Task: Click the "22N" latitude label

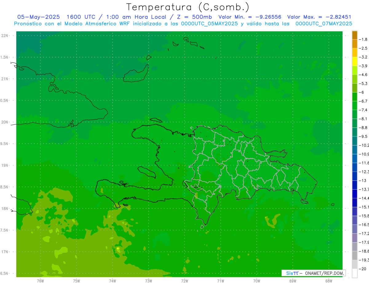Action: [5, 36]
